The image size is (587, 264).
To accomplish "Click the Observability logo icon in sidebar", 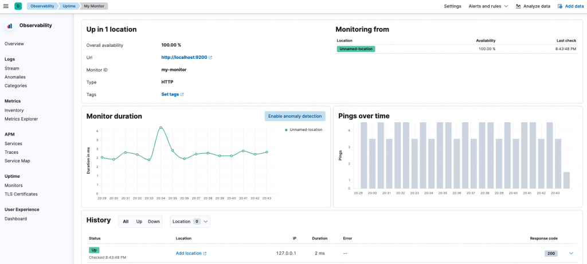I will 10,26.
